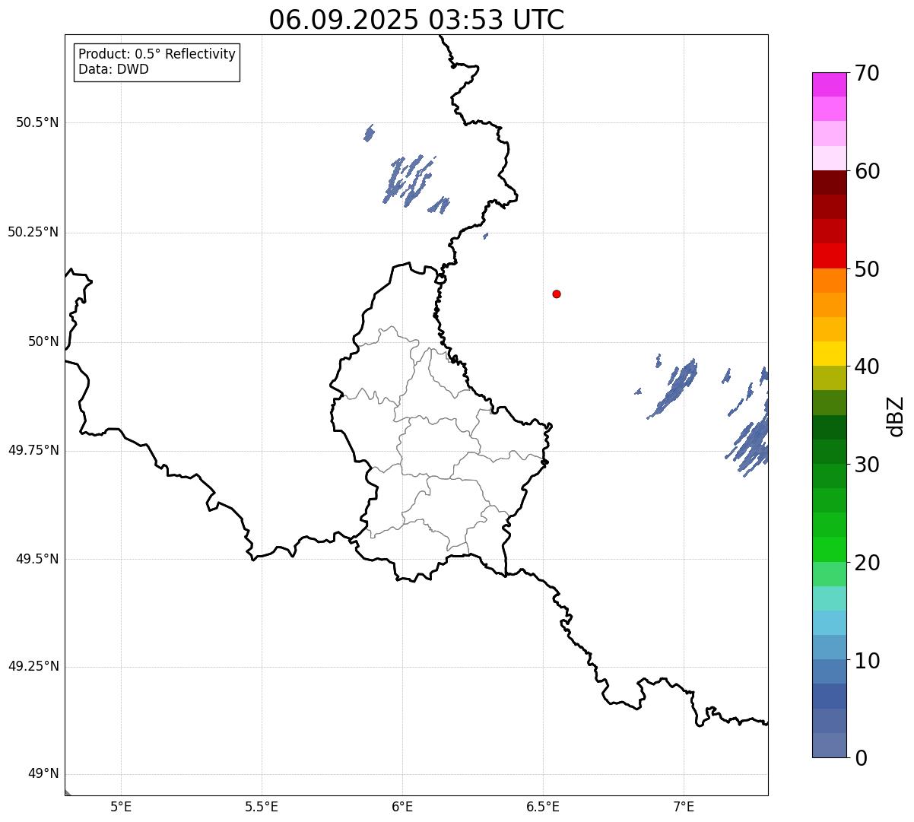The width and height of the screenshot is (914, 822).
Task: Click the 50°N latitude label
Action: (x=43, y=341)
